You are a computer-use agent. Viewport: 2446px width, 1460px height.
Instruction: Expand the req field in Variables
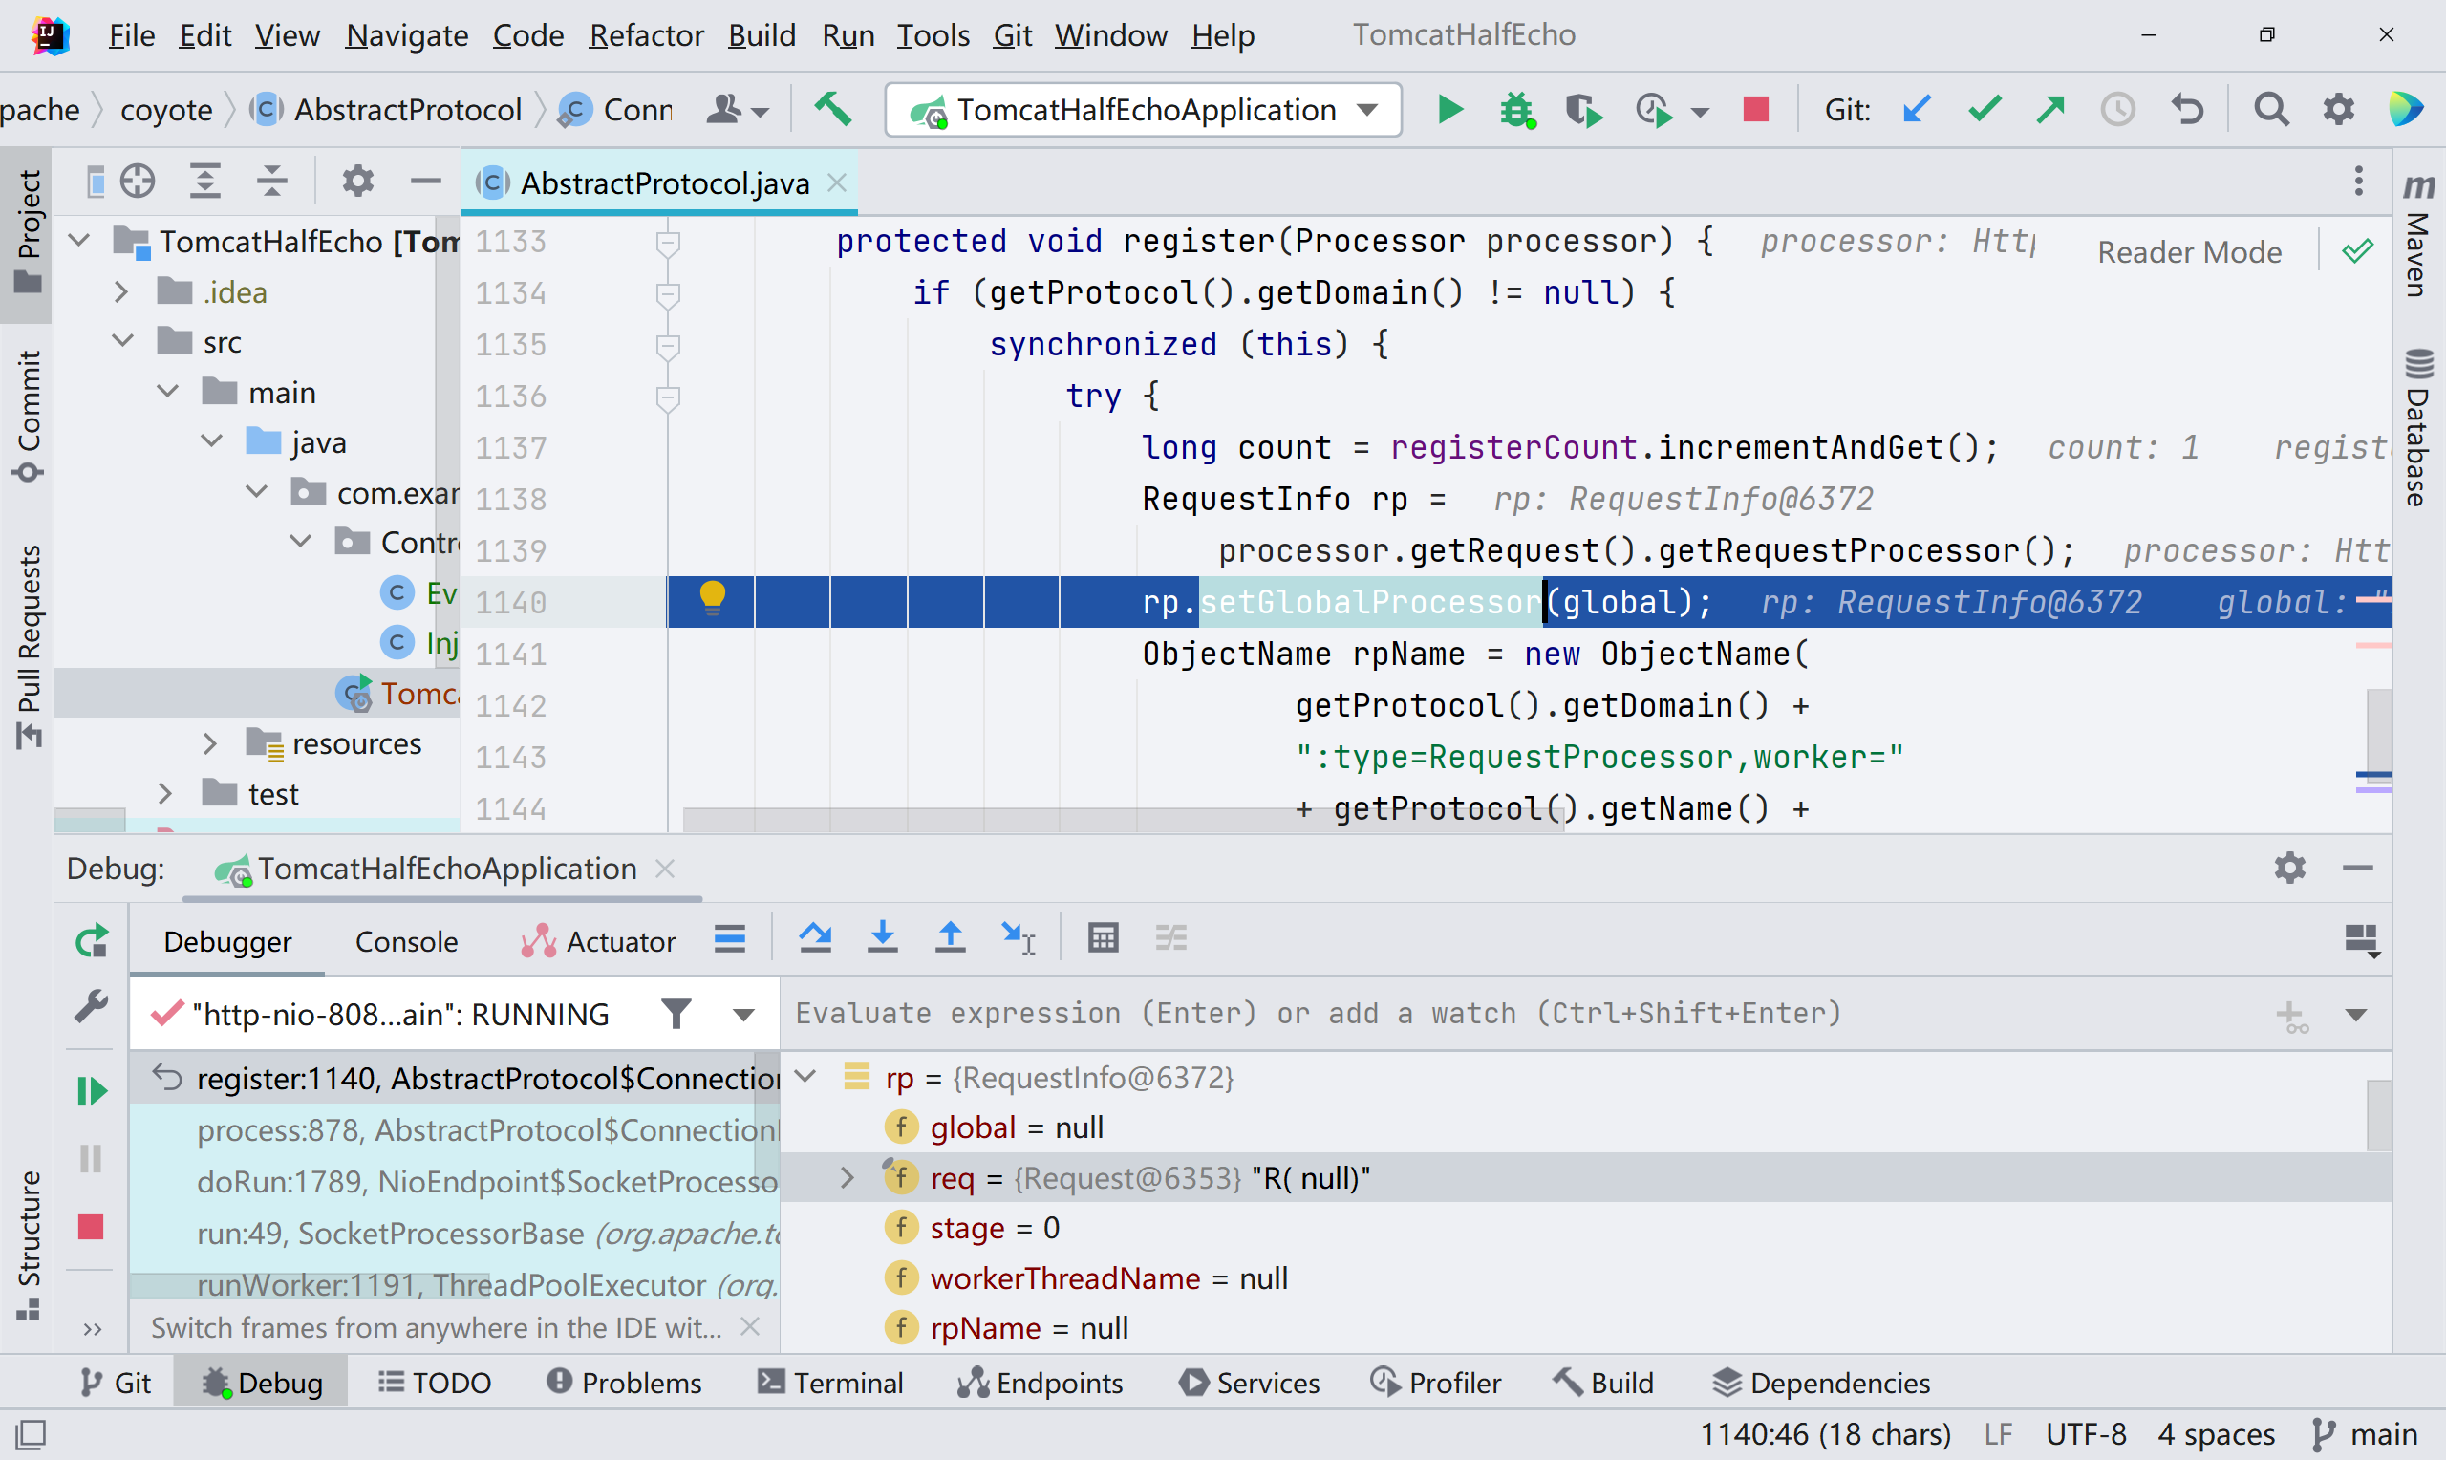[846, 1176]
